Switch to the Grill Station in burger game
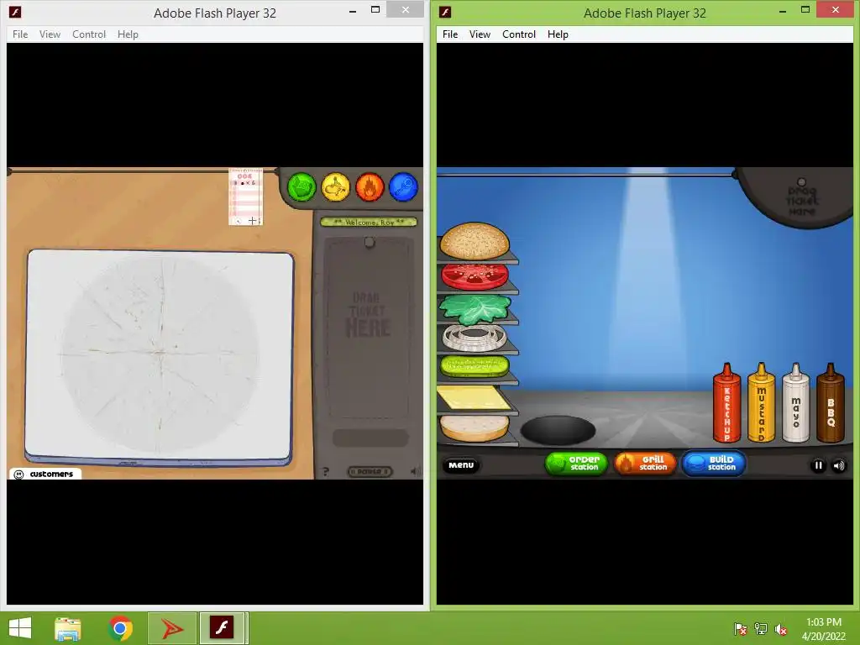 point(644,464)
